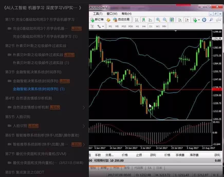This screenshot has width=224, height=177.
Task: Click the 可用预付款: 10 258.00 balance row
Action: pyautogui.click(x=155, y=161)
